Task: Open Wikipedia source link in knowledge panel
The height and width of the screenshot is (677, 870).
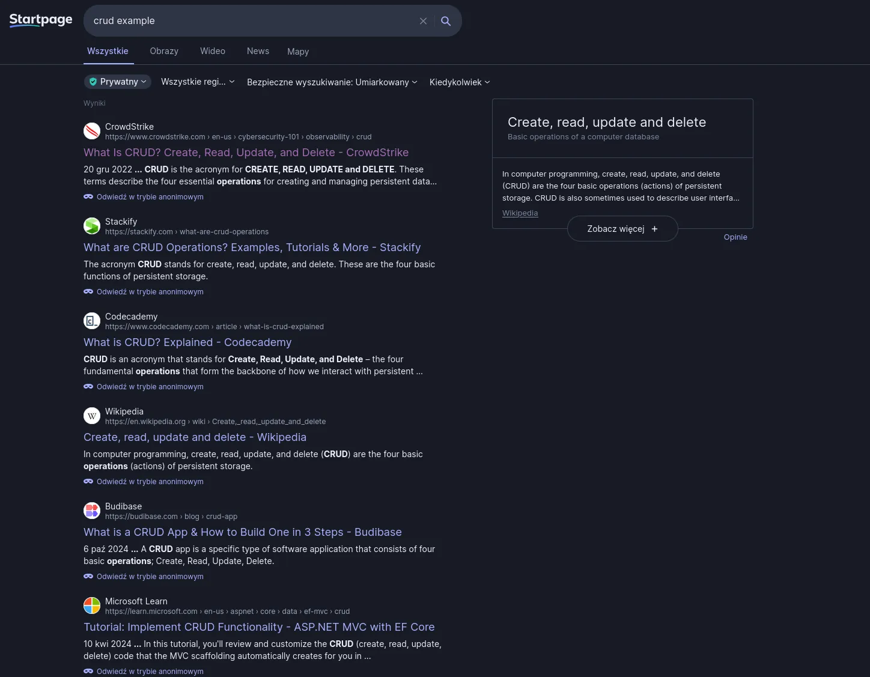Action: 520,213
